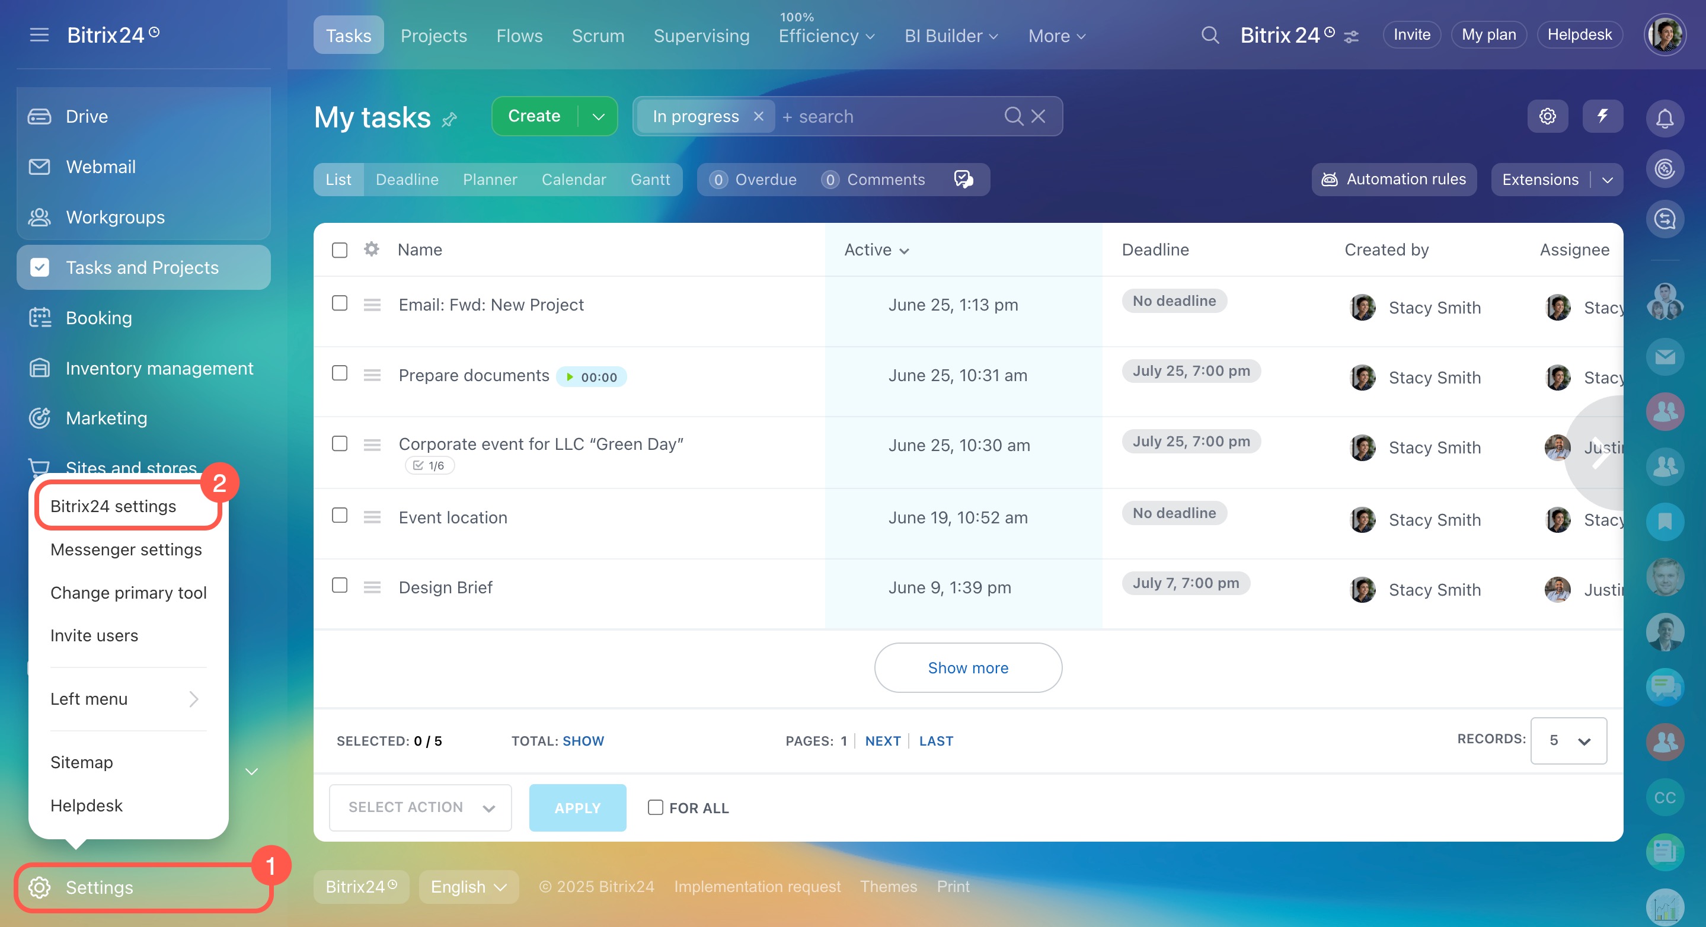Expand the Extensions dropdown
1706x927 pixels.
point(1608,180)
